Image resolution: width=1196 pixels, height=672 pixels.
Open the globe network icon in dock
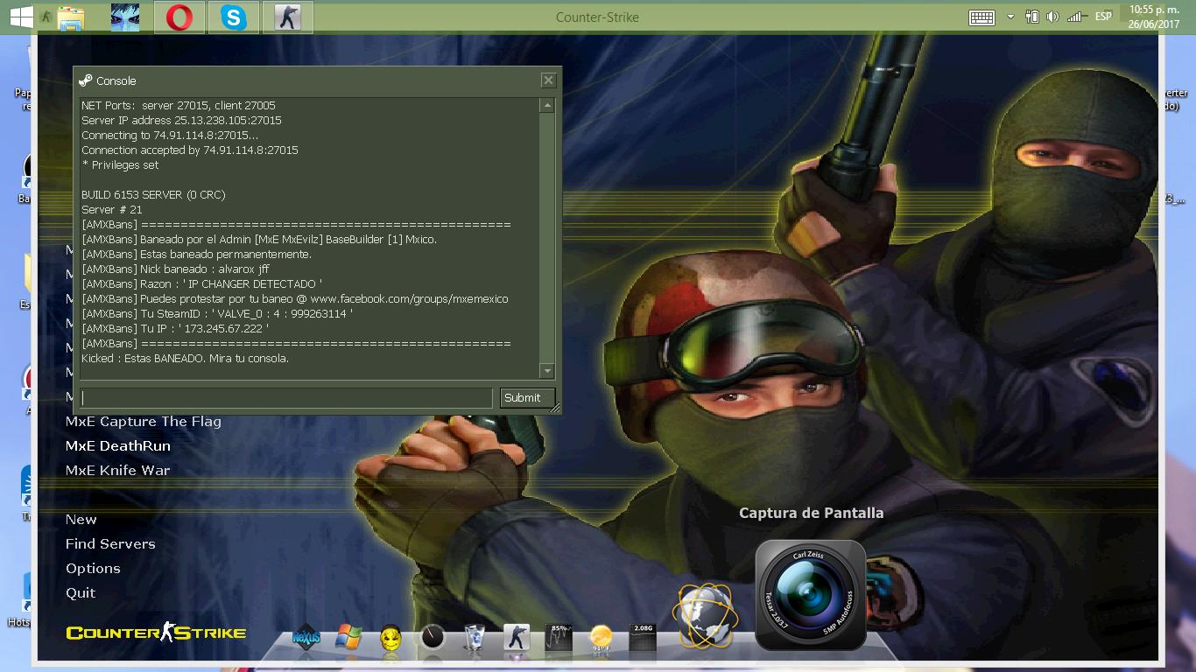pyautogui.click(x=705, y=617)
